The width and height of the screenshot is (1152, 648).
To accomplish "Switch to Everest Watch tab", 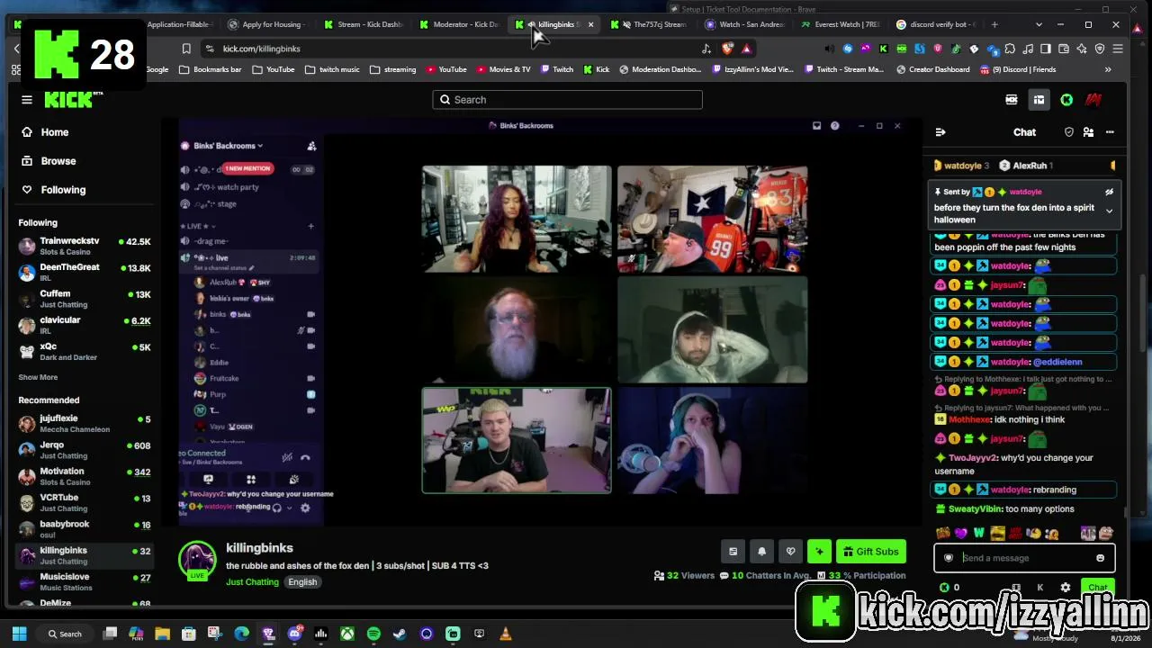I will point(841,24).
